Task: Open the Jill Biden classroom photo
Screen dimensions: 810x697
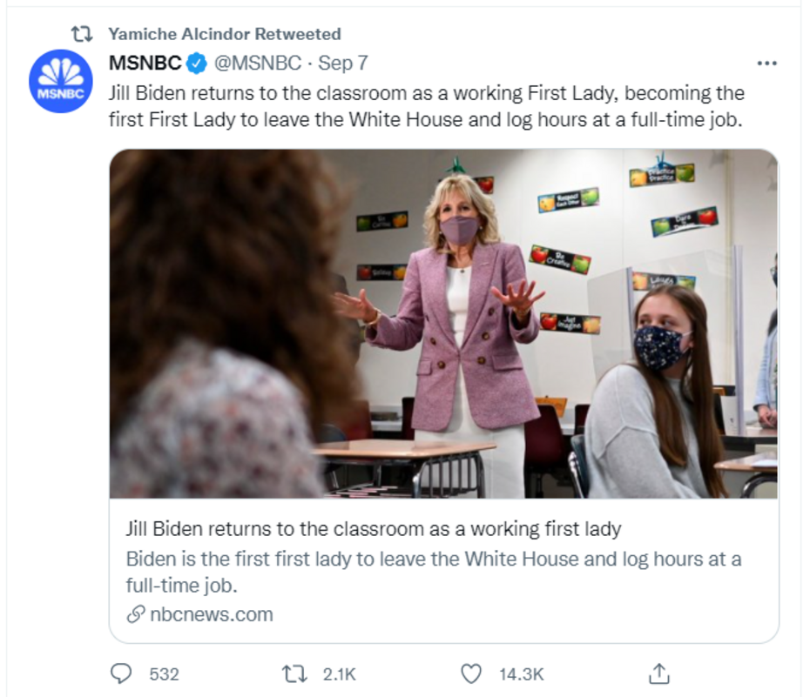Action: [443, 323]
